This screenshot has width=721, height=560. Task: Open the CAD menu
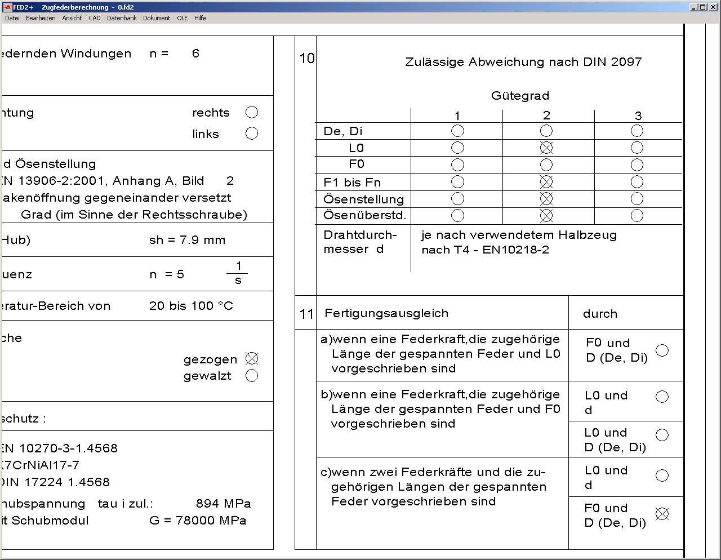pyautogui.click(x=95, y=18)
